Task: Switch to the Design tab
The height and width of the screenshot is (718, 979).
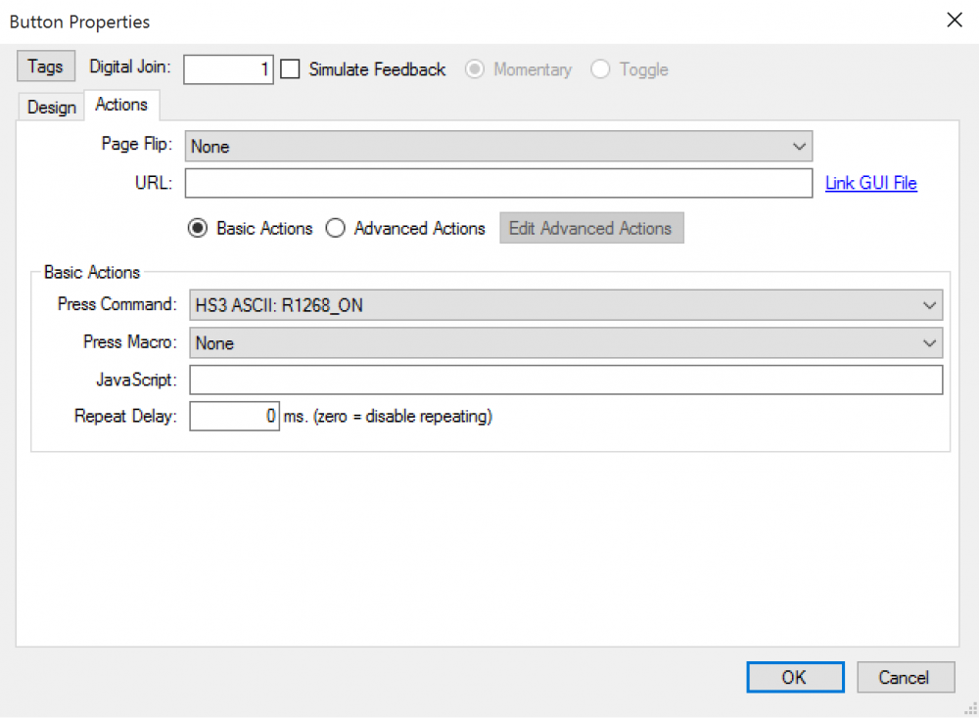Action: [52, 107]
